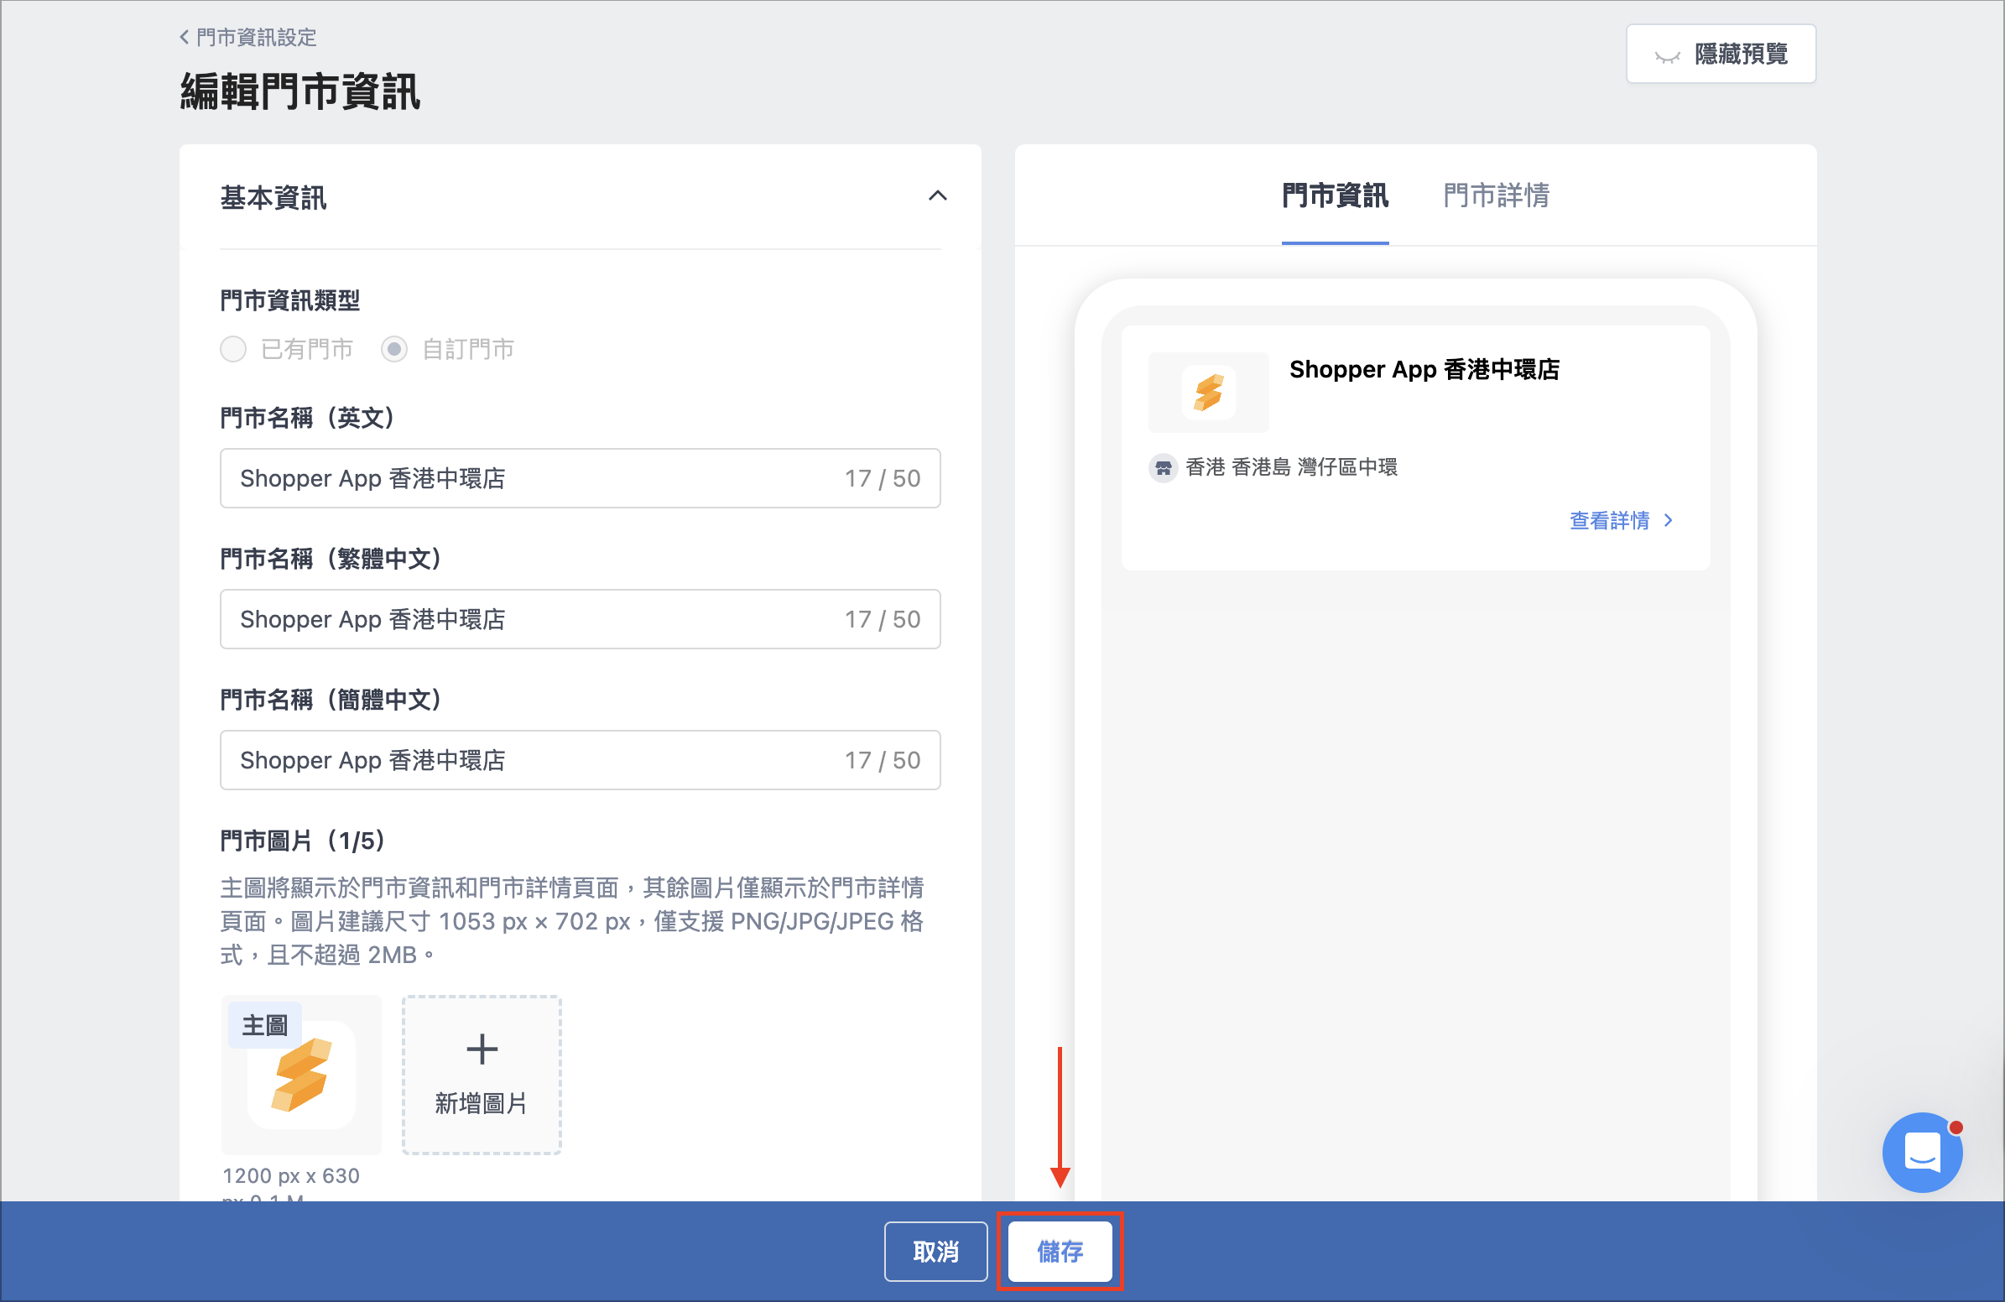Screen dimensions: 2005x1302
Task: Cancel editing with 取消 button
Action: (935, 1251)
